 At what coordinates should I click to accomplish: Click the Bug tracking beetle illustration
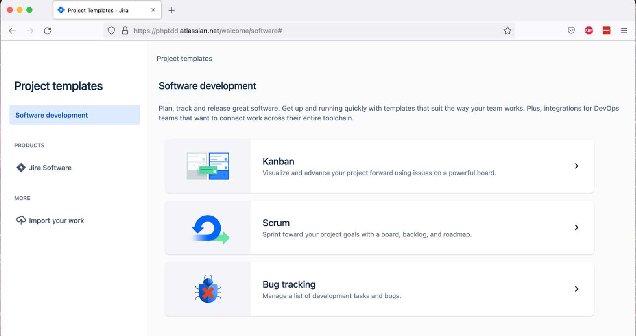(208, 289)
